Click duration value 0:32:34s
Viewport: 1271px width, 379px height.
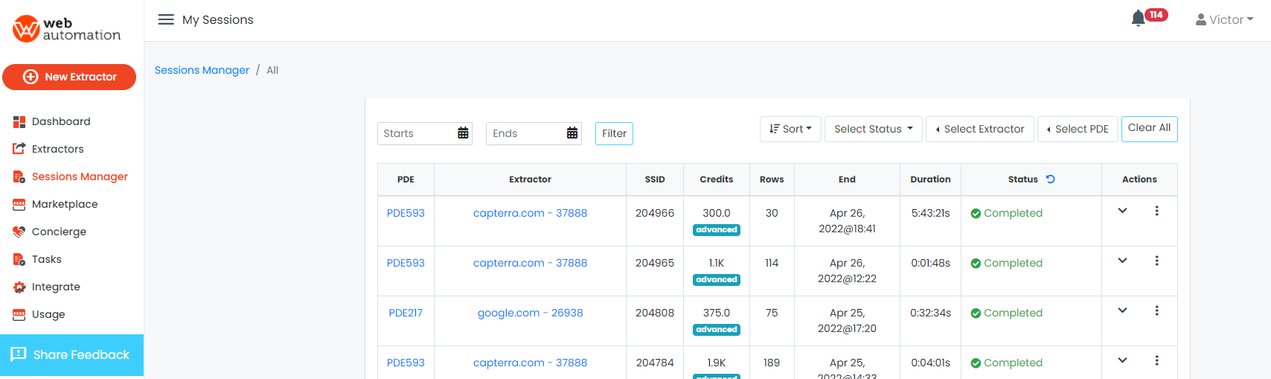coord(930,313)
